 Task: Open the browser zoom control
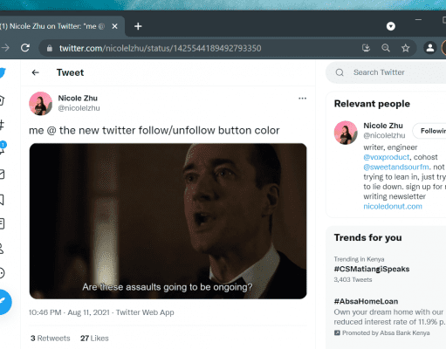point(386,48)
